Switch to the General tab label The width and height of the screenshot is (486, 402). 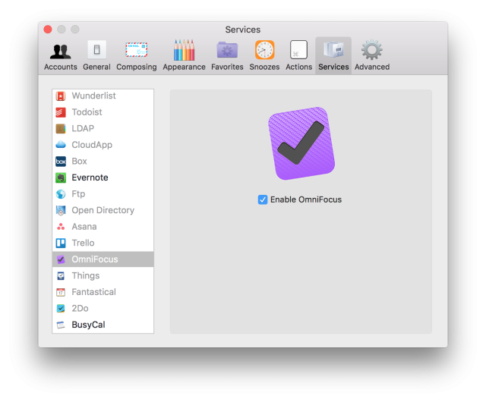click(96, 67)
